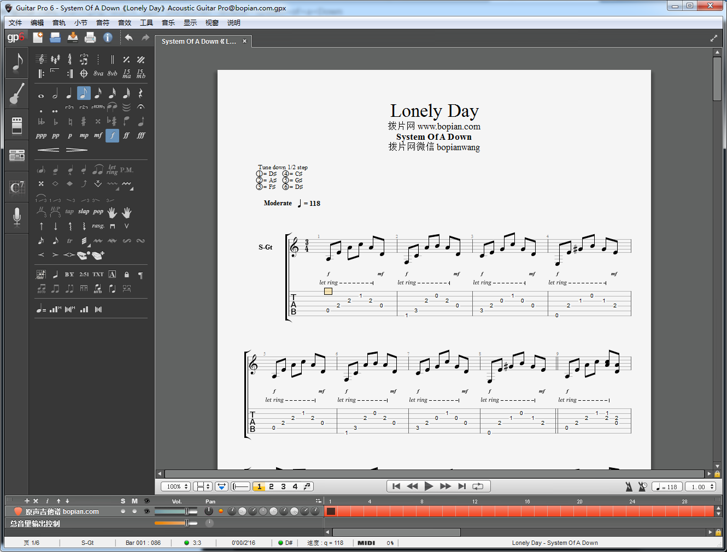This screenshot has width=727, height=552.
Task: Open the vibrato wide dropdown icon
Action: tap(113, 185)
